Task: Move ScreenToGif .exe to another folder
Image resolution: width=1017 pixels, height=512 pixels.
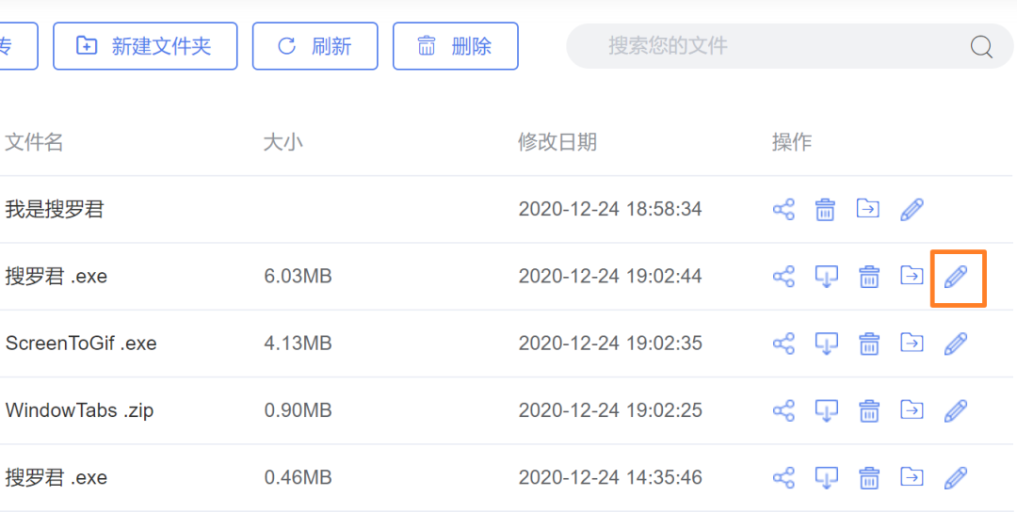Action: coord(912,343)
